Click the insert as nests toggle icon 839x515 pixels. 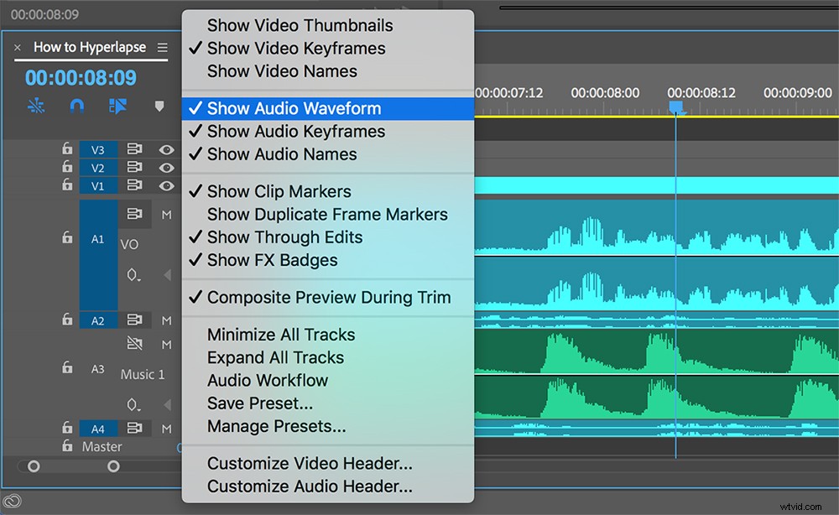(x=117, y=106)
